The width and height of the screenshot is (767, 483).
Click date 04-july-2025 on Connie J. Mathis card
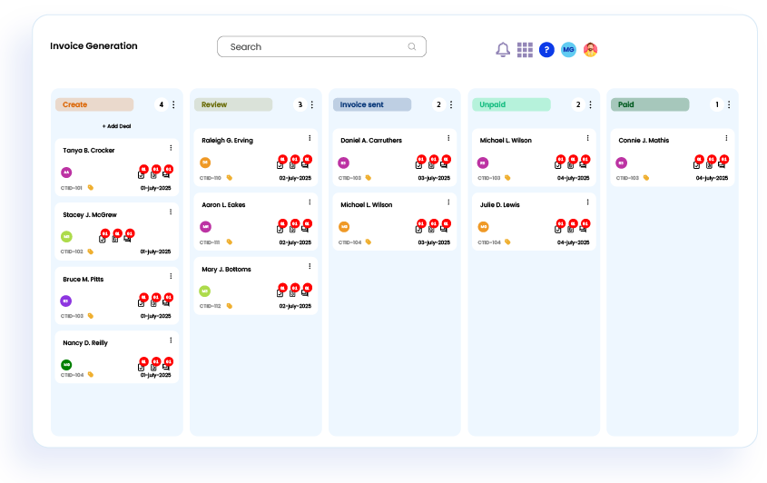point(712,178)
